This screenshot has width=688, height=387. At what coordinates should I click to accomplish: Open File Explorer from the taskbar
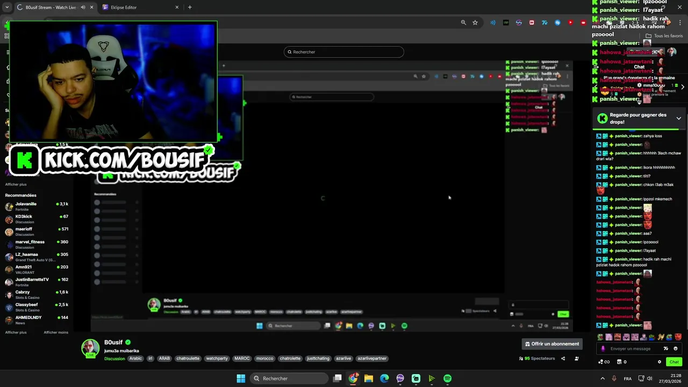pos(369,378)
